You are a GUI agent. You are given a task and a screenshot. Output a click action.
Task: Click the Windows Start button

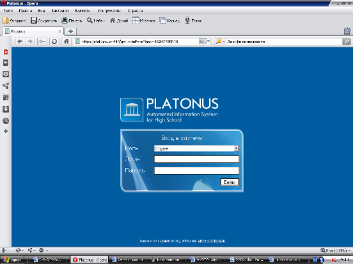tap(12, 260)
